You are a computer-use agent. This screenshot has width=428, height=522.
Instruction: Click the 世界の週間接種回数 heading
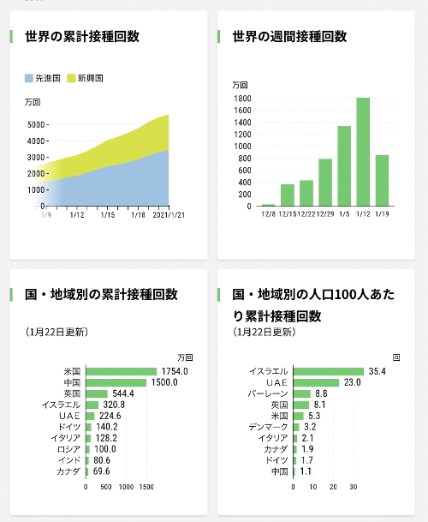289,36
